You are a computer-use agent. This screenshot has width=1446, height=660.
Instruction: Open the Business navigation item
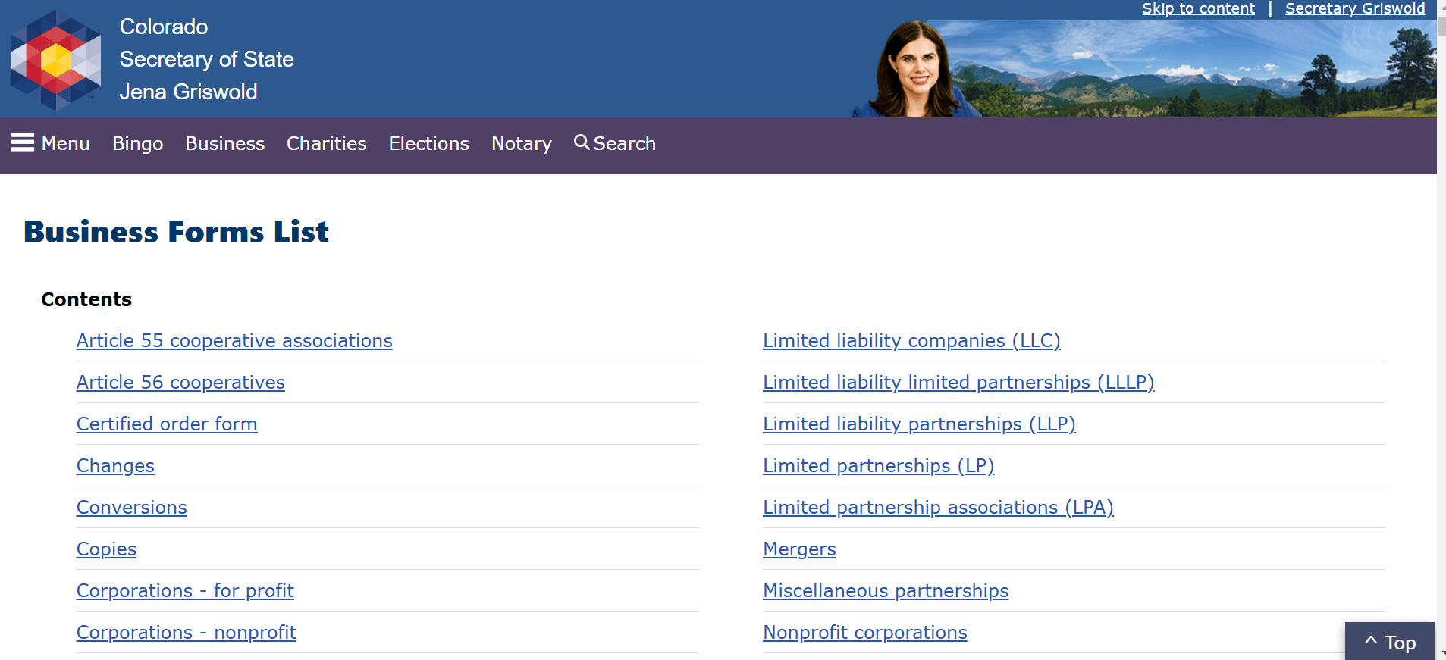pos(224,143)
